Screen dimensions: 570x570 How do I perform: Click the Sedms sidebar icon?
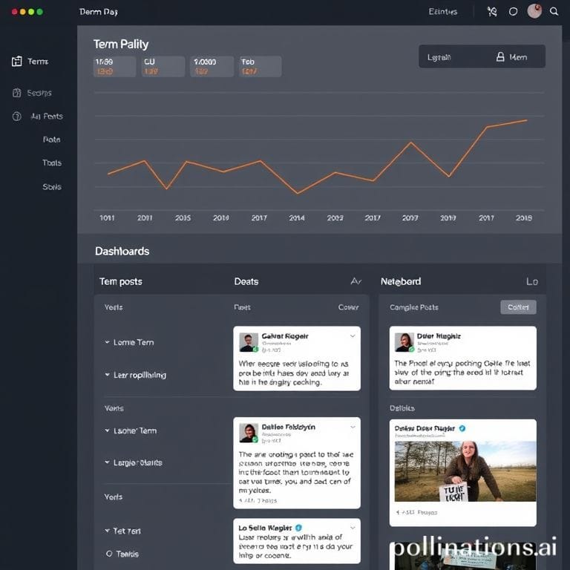pyautogui.click(x=17, y=93)
